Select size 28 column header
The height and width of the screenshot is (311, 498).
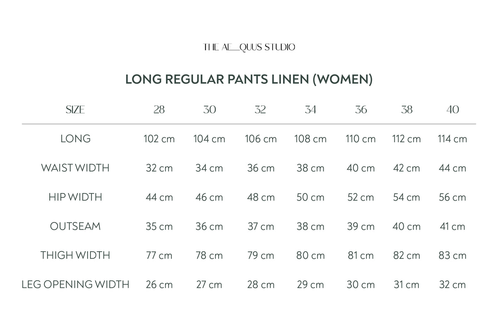(x=159, y=110)
